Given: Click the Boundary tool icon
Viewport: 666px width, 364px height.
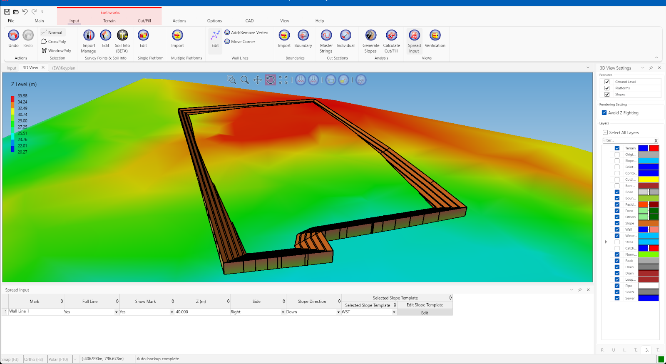Looking at the screenshot, I should pos(303,35).
